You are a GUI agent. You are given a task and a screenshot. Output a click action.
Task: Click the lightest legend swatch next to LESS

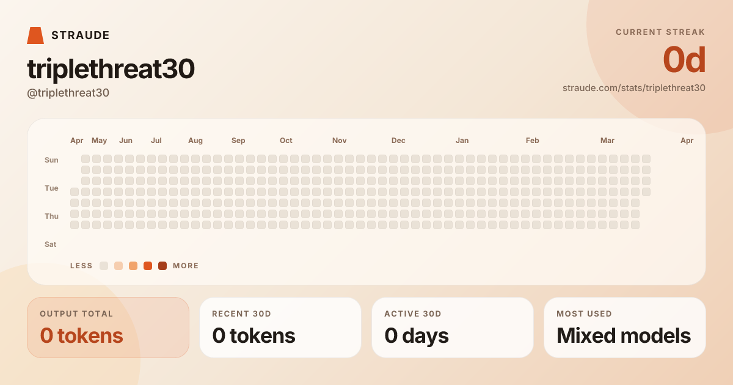104,266
